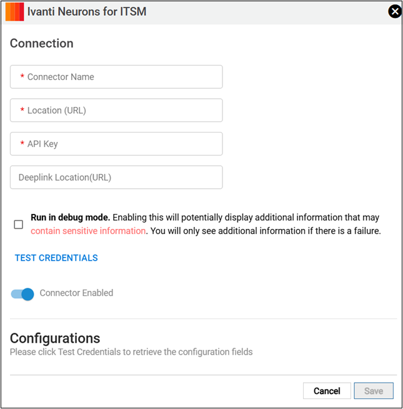Image resolution: width=403 pixels, height=409 pixels.
Task: Click the red asterisk beside Connector Name
Action: 22,76
